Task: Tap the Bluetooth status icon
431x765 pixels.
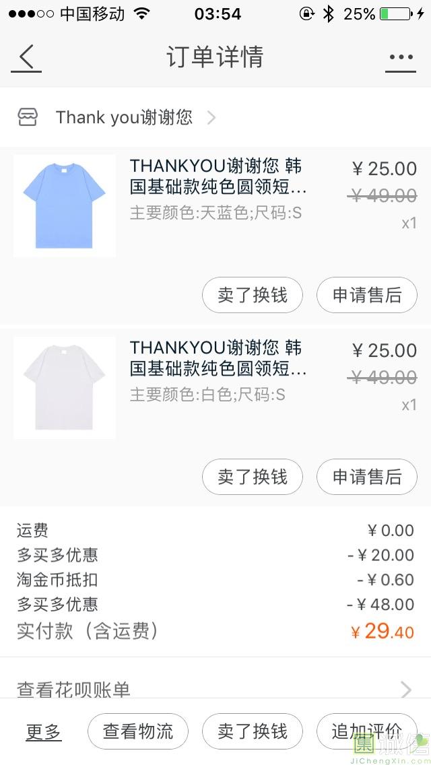Action: pyautogui.click(x=328, y=13)
